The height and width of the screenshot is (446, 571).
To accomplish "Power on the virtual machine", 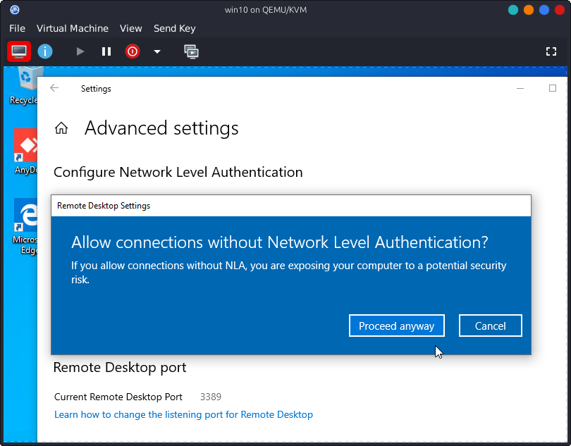I will click(x=80, y=51).
